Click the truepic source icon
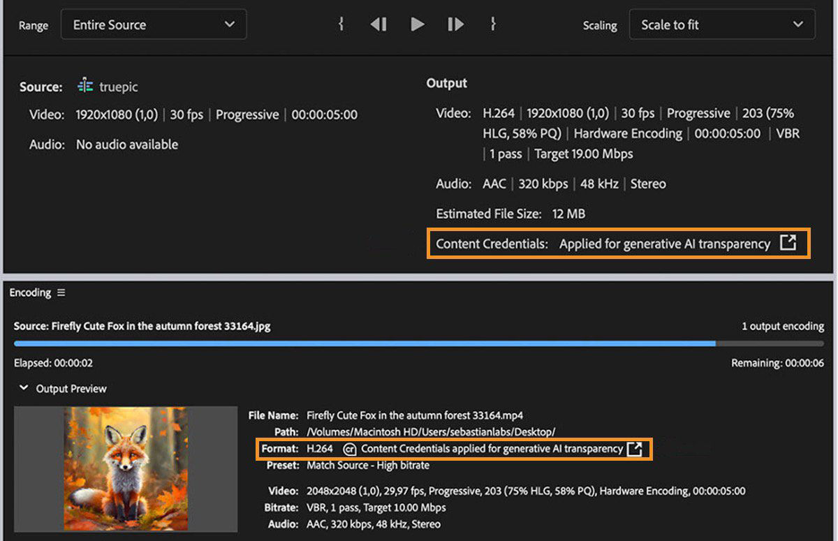This screenshot has height=541, width=838. coord(84,85)
